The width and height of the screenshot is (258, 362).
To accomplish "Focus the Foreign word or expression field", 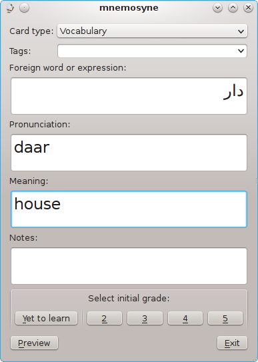I will tap(129, 96).
